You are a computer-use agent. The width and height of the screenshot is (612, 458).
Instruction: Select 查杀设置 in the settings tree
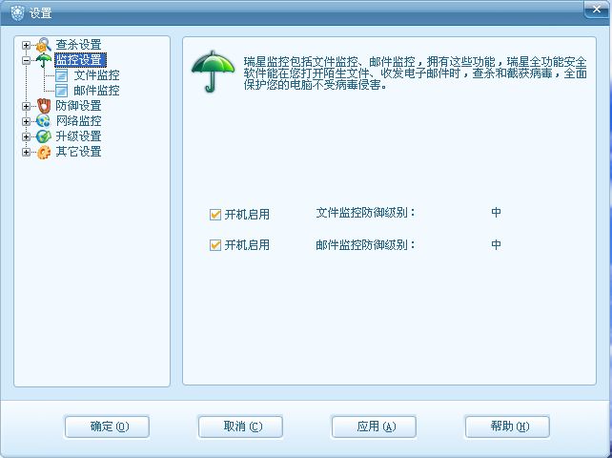(78, 45)
